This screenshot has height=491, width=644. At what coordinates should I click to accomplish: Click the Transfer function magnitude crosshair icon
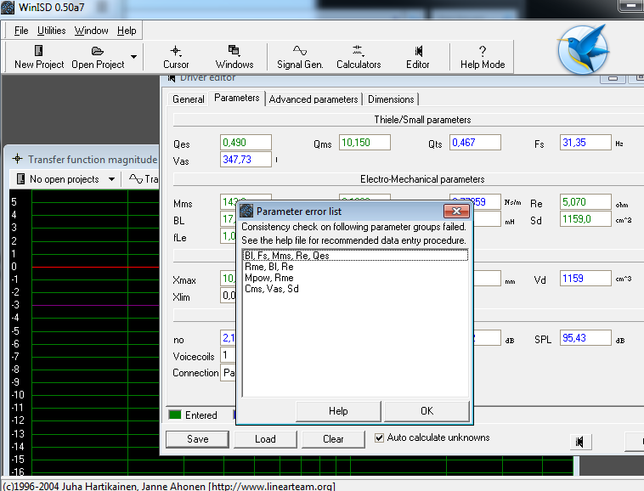click(17, 159)
